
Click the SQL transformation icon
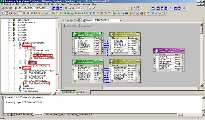126,13
